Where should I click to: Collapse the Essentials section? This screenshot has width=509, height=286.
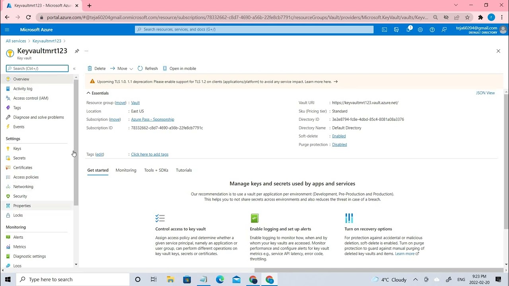(x=97, y=93)
